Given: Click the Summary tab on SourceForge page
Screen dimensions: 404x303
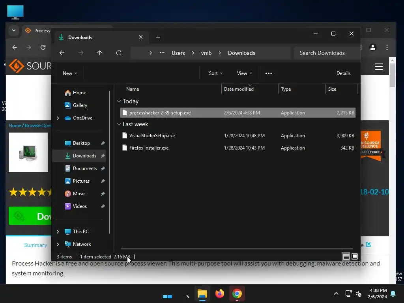Looking at the screenshot, I should pyautogui.click(x=36, y=245).
